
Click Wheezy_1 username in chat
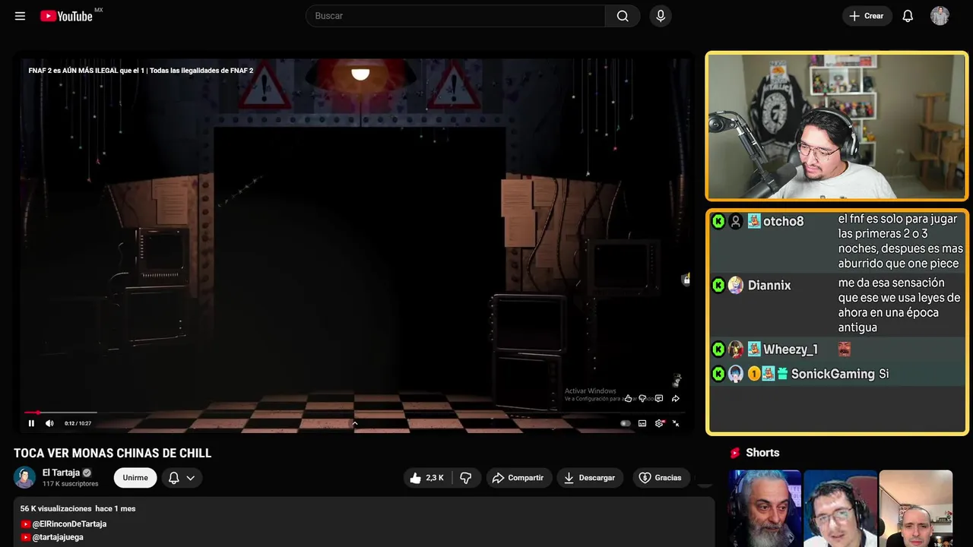click(791, 349)
